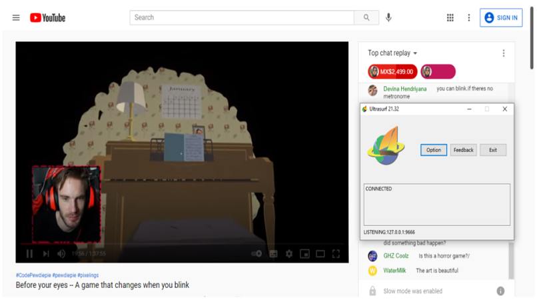Screen dimensions: 537x302
Task: Open the YouTube hamburger guide menu
Action: pos(16,17)
